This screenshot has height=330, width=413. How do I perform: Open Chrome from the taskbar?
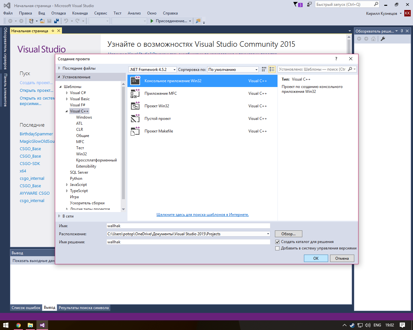click(x=18, y=325)
